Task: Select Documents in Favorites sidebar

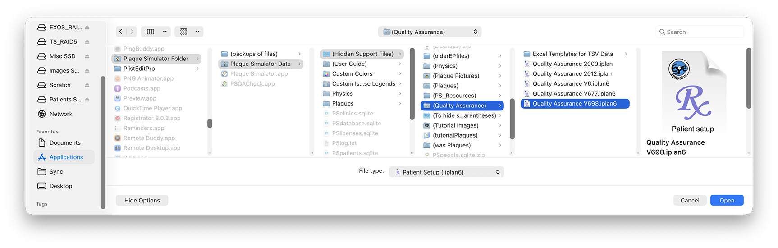Action: click(65, 143)
